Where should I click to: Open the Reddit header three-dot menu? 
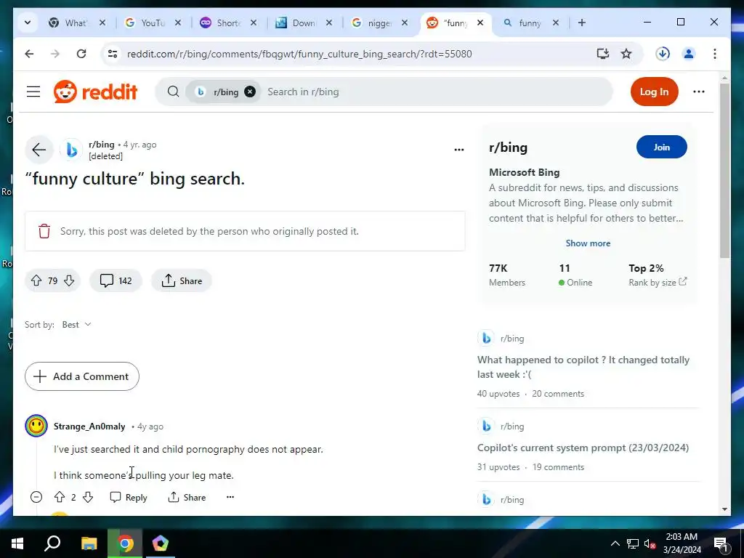tap(698, 92)
